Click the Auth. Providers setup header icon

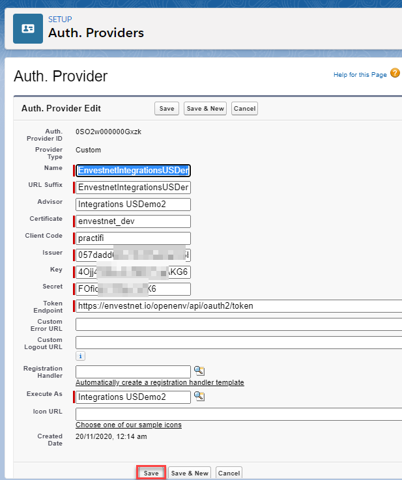point(28,29)
